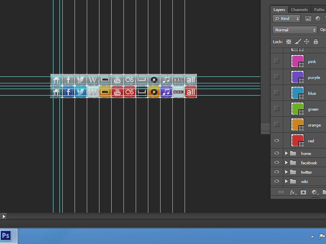
Task: Select the 'twitter' group name
Action: click(x=306, y=172)
